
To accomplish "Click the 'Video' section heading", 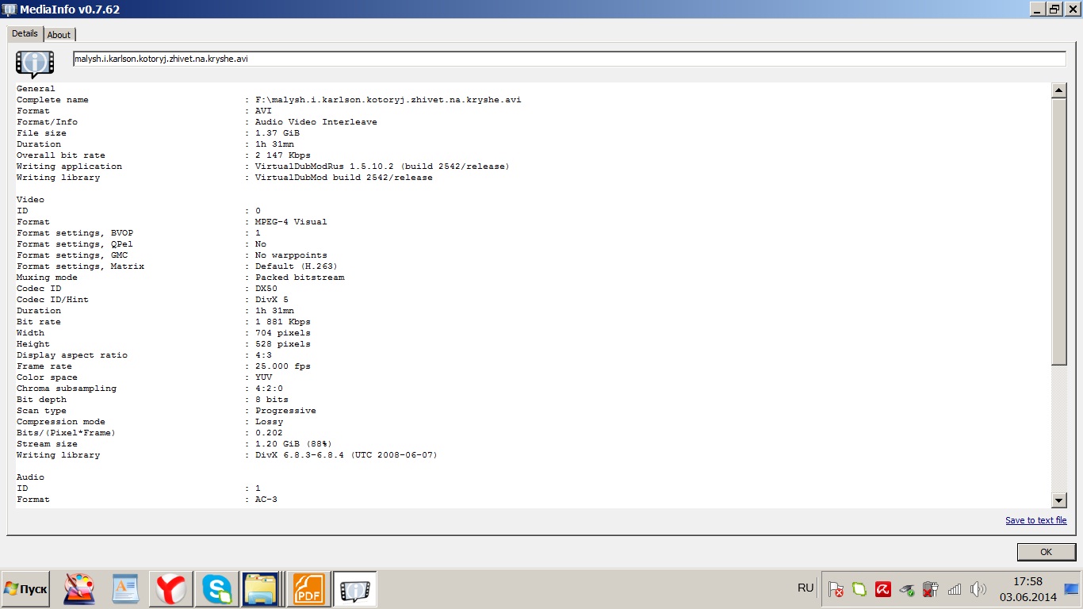I will (30, 200).
